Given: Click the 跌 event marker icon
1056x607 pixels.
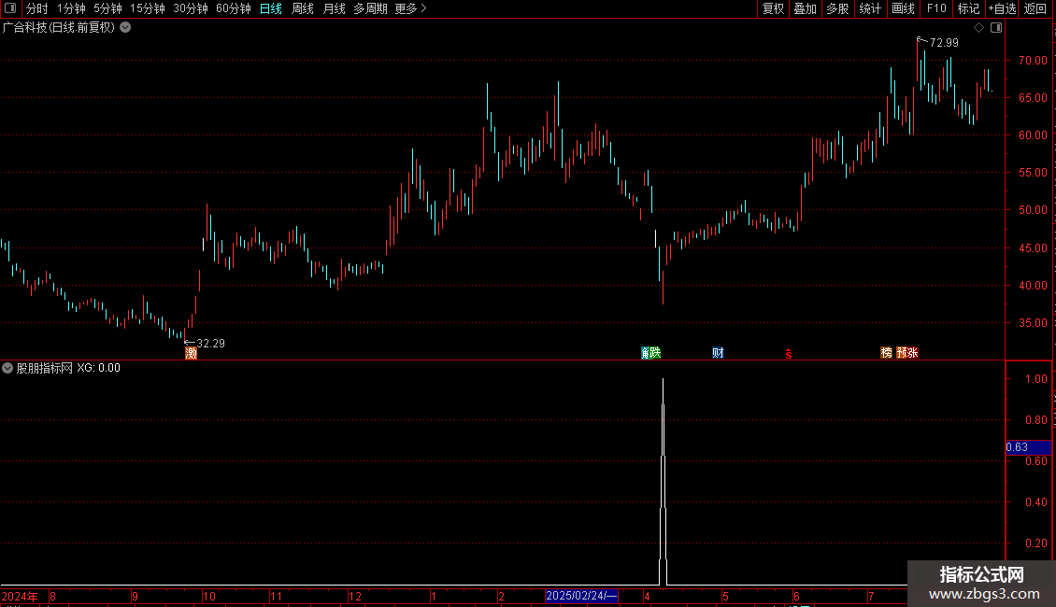Looking at the screenshot, I should 655,353.
